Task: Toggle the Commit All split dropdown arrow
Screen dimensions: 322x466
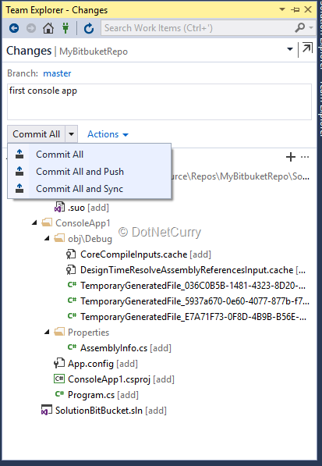Action: [x=71, y=134]
